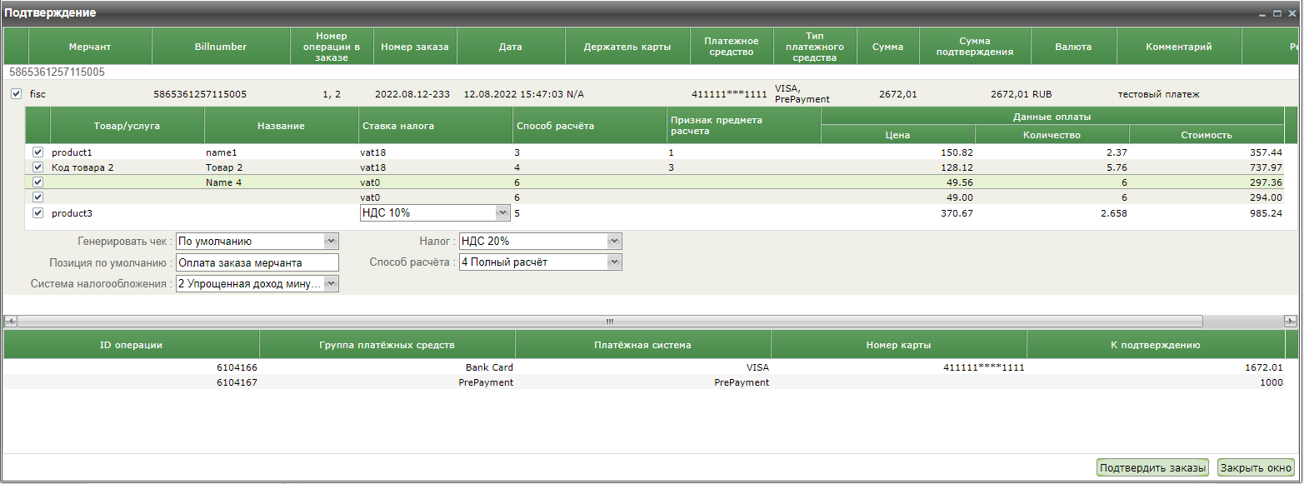
Task: Click the horizontal scrollbar right arrow
Action: 1291,322
